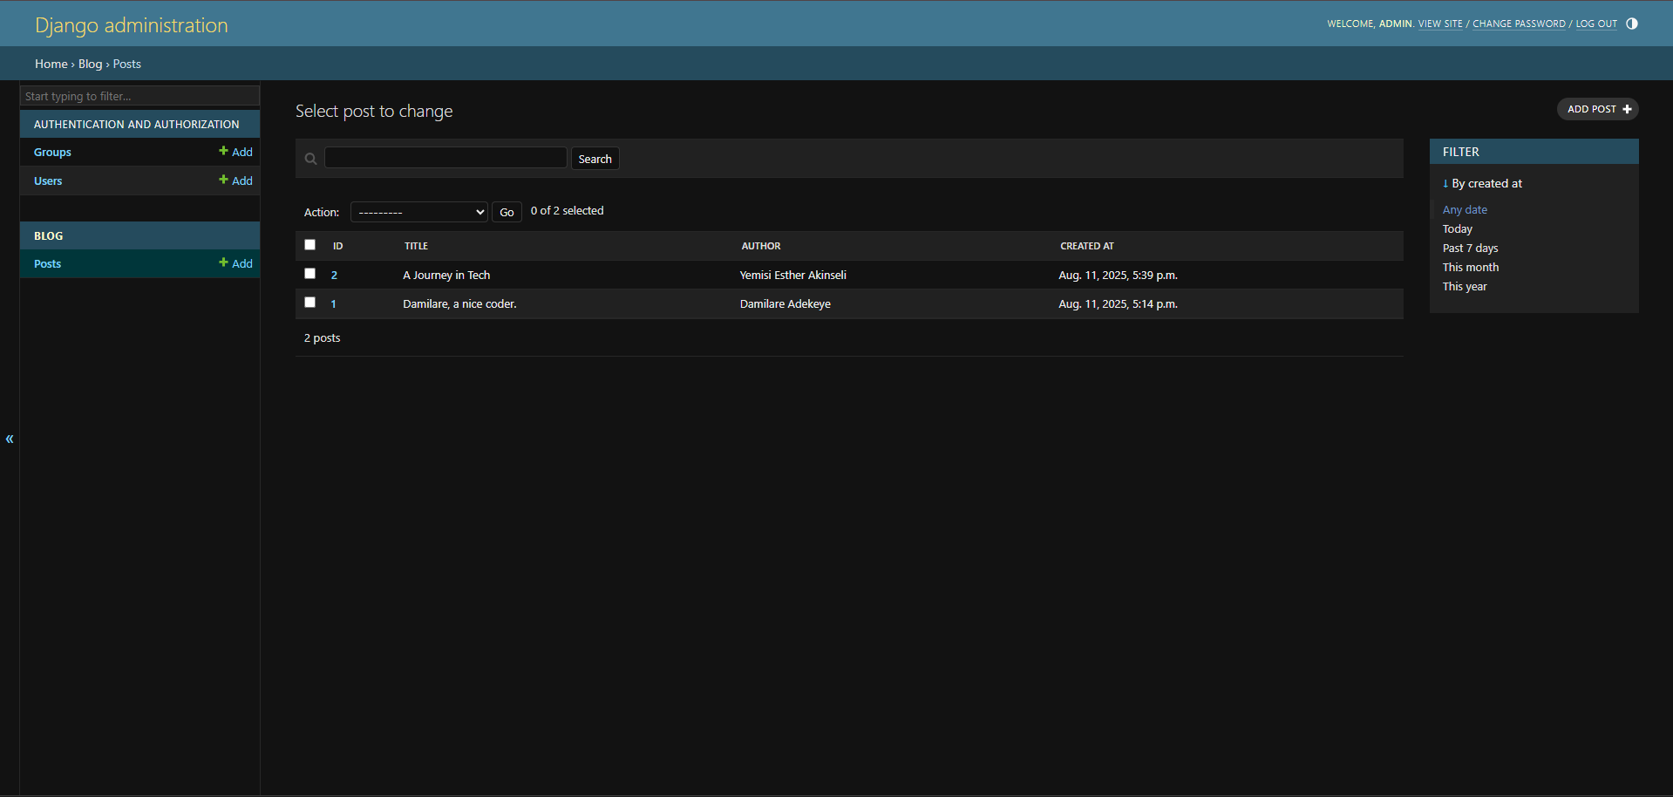Click the Log Out link
This screenshot has height=797, width=1673.
point(1595,24)
